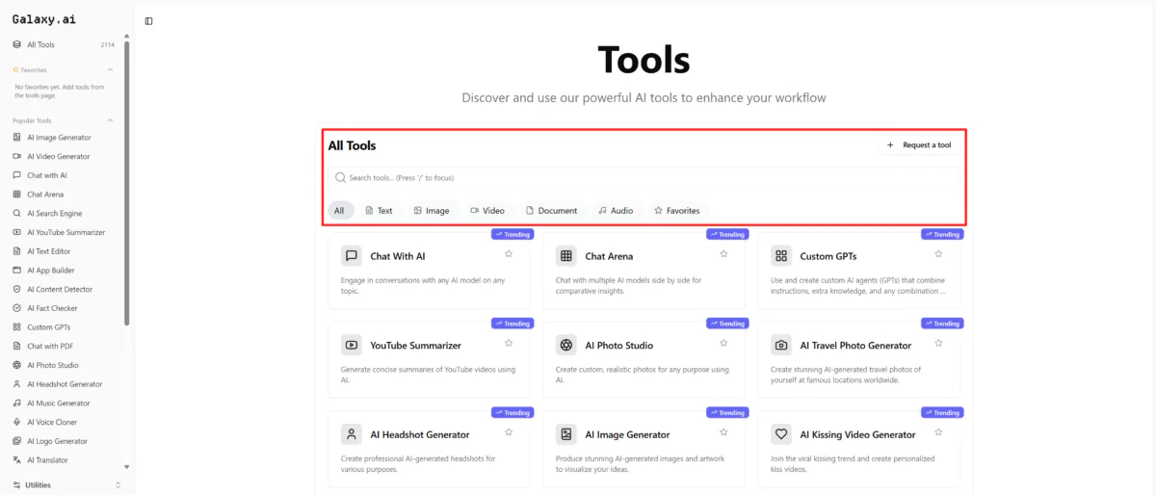The width and height of the screenshot is (1156, 495).
Task: Favorite the AI Kissing Video Generator star
Action: (x=938, y=432)
